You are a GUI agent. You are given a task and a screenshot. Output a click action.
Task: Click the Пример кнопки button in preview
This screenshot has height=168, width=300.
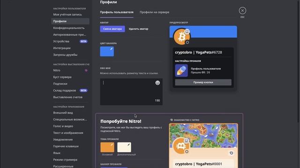tap(203, 83)
